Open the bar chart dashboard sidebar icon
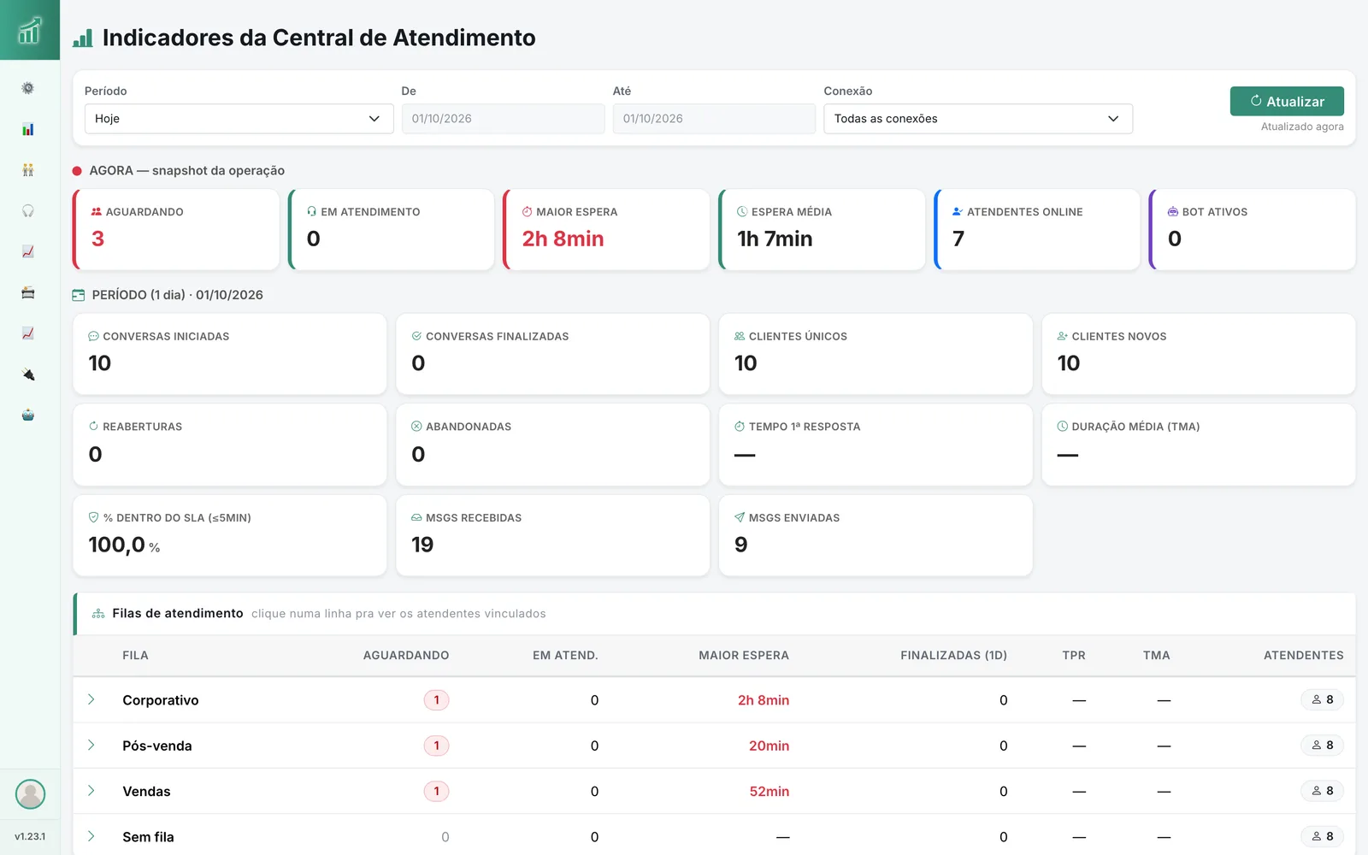The image size is (1368, 855). coord(28,129)
